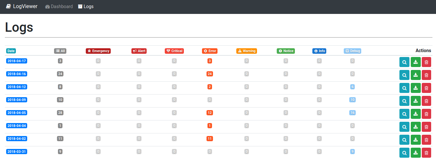Delete the 2018-04-09 log
436x159 pixels.
[427, 101]
